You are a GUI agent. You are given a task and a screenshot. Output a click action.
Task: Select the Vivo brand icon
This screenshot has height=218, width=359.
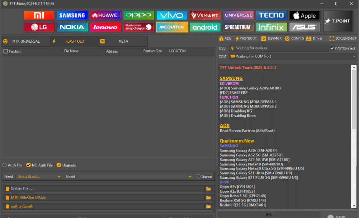coord(172,15)
